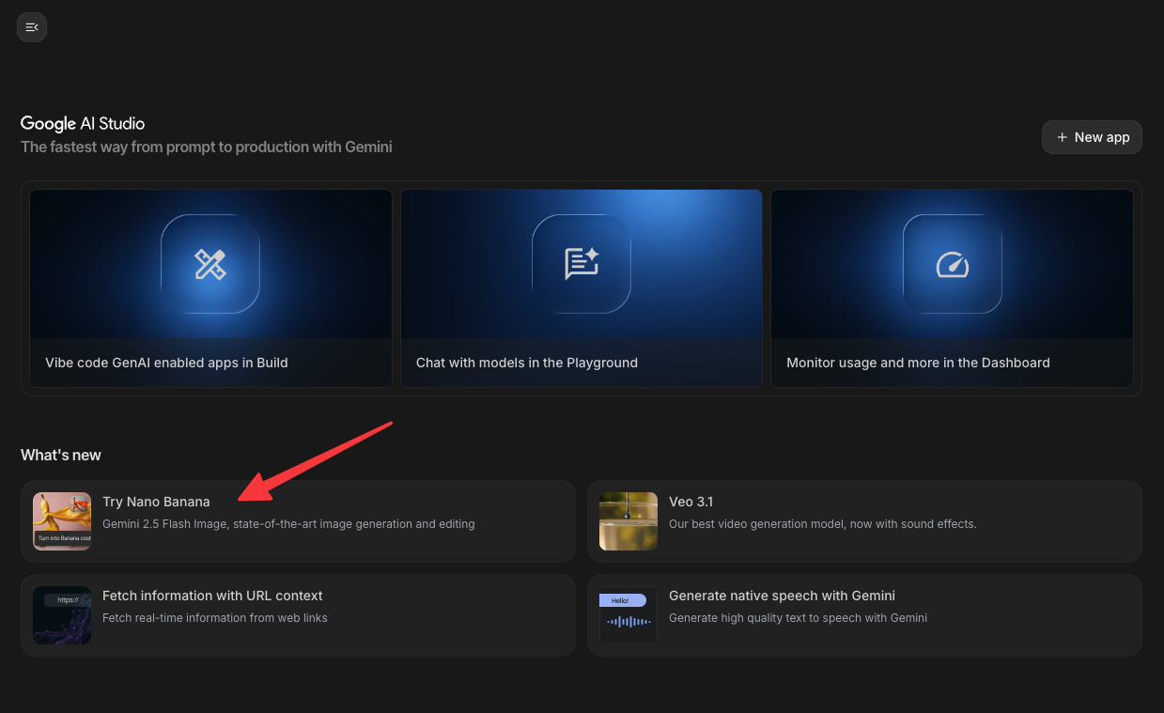Image resolution: width=1164 pixels, height=713 pixels.
Task: Expand the sidebar menu icon
Action: 32,27
